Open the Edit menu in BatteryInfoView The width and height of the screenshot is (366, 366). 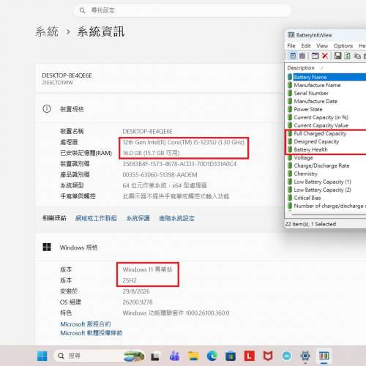click(x=306, y=45)
